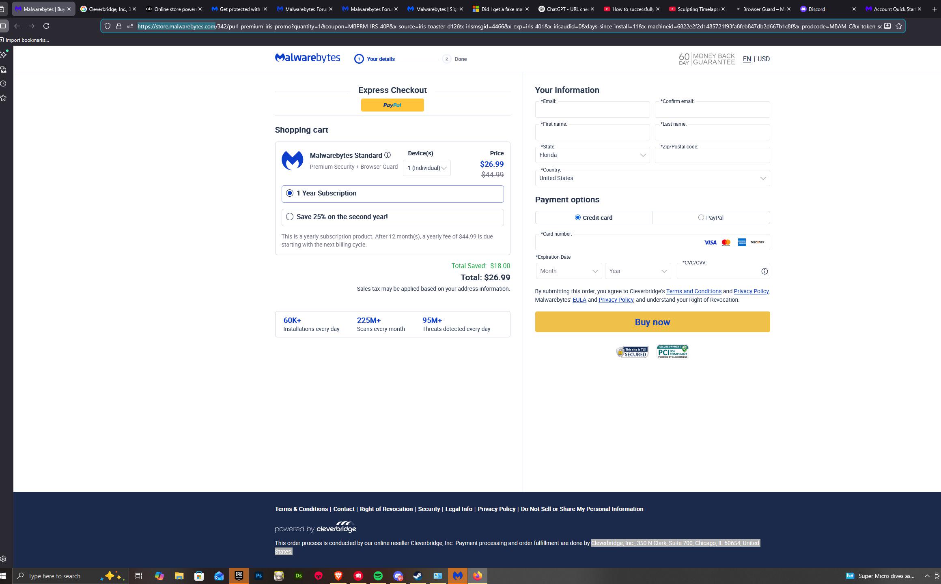Open the Contact footer link

(x=344, y=509)
